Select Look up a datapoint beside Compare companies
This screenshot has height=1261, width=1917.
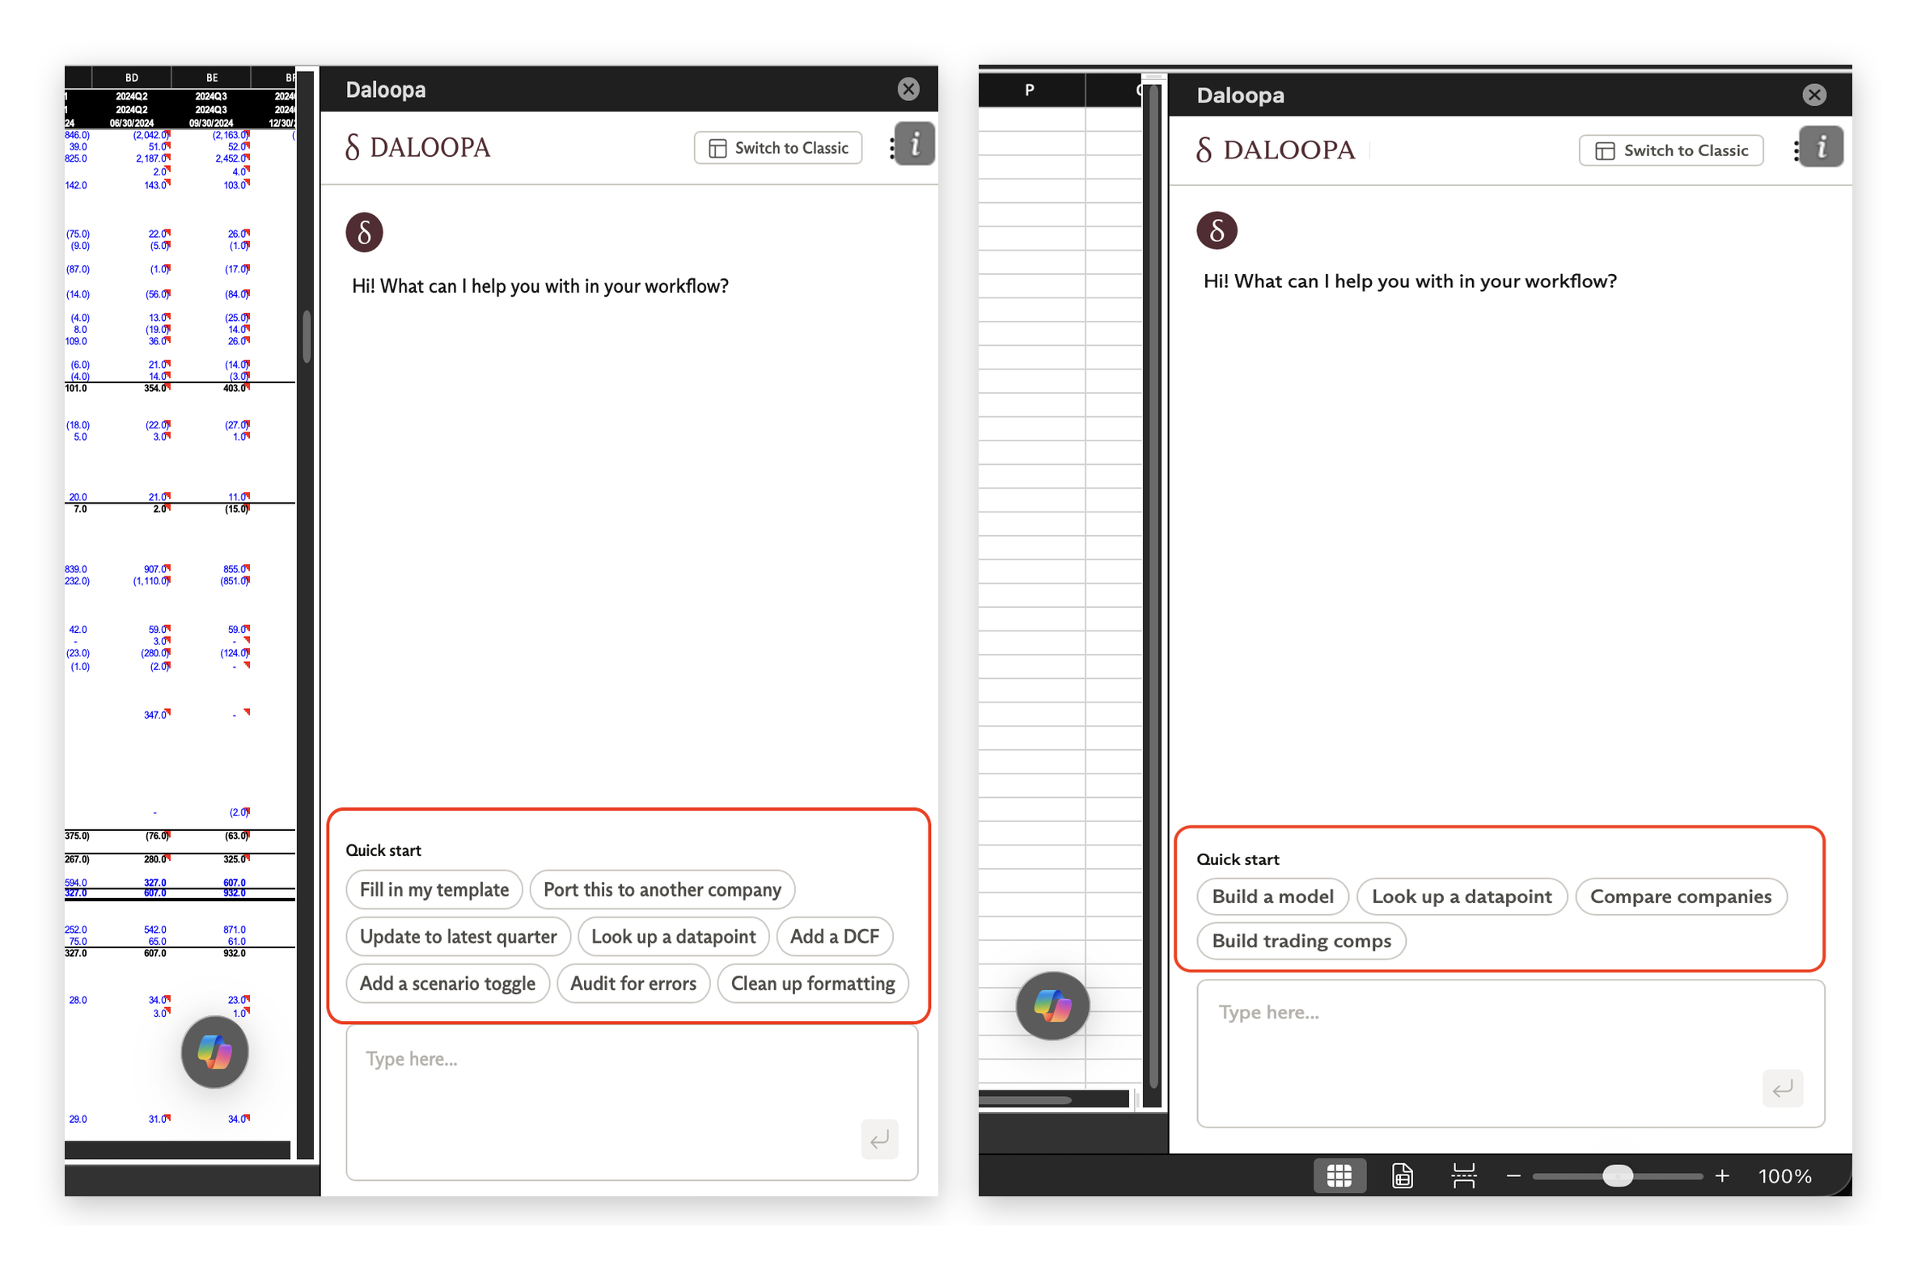(x=1462, y=896)
